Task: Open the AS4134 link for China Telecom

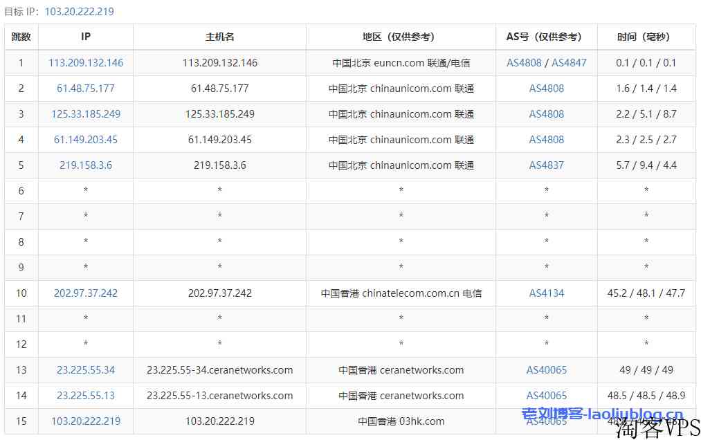Action: pos(547,293)
